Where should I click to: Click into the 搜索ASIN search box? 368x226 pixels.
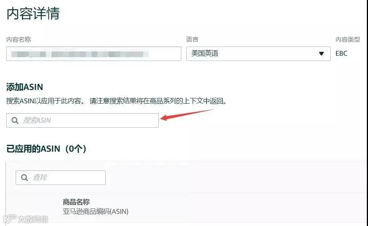point(82,120)
